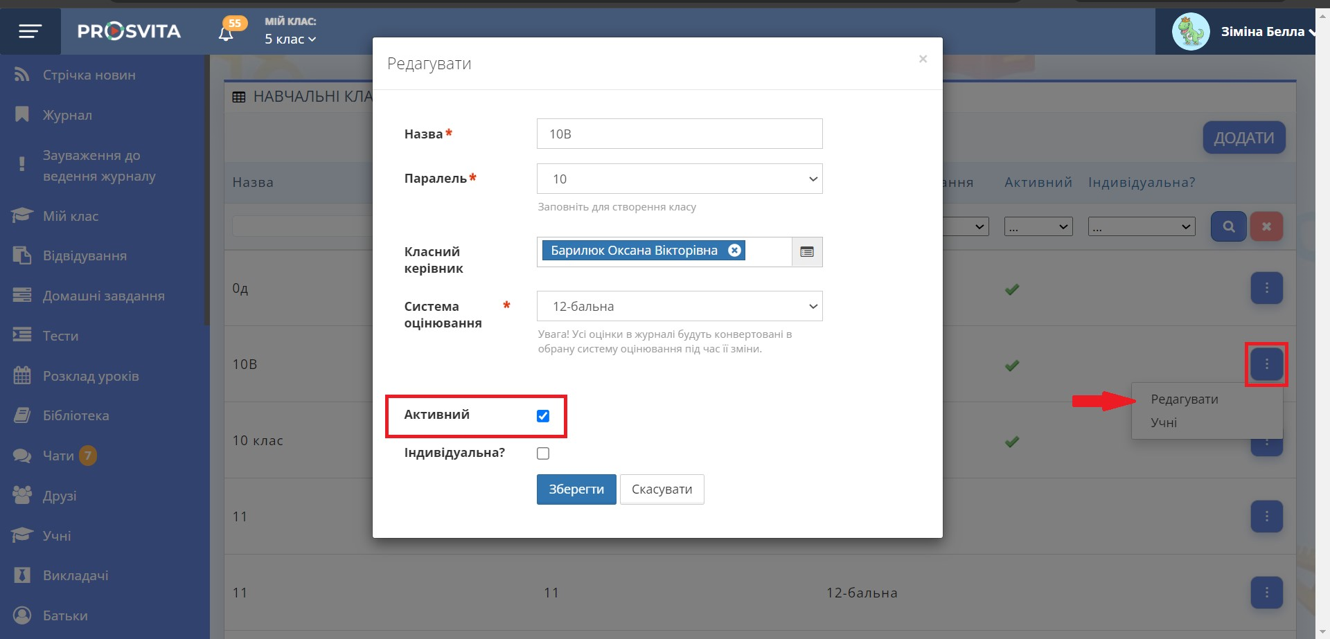The width and height of the screenshot is (1330, 639).
Task: Select Редагувати from context menu
Action: 1184,399
